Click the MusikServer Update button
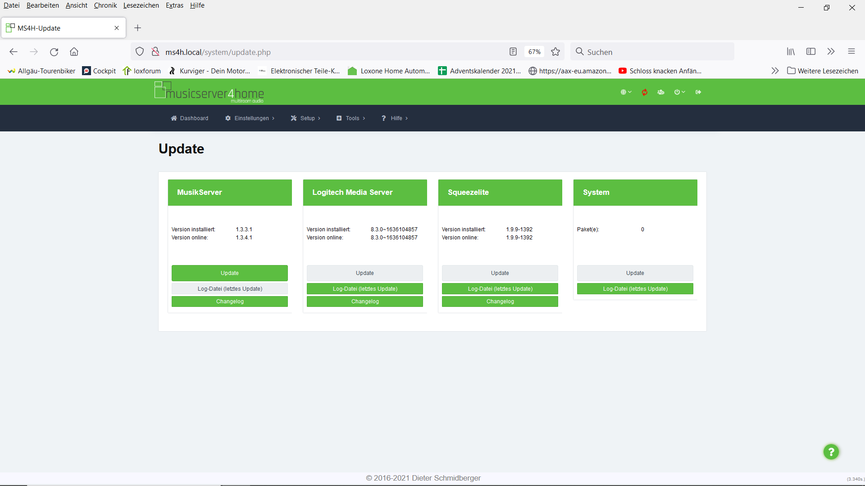 click(230, 273)
